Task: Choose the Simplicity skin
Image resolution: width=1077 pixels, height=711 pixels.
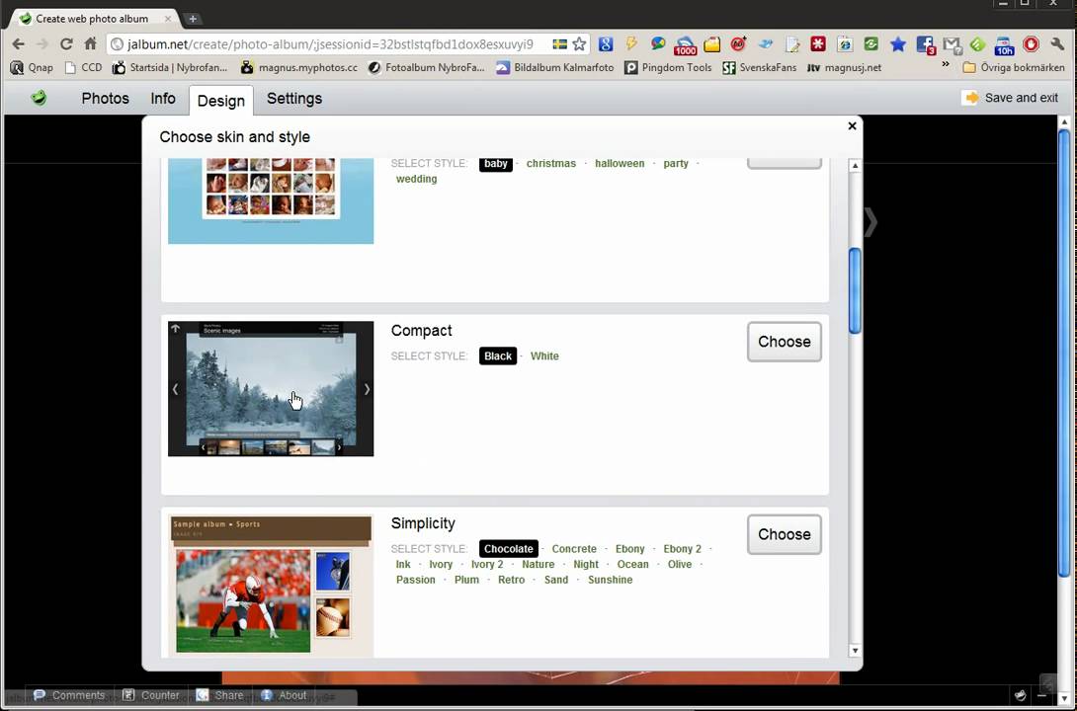Action: [784, 534]
